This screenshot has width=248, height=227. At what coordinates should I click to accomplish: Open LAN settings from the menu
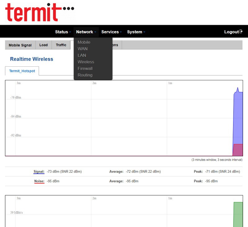82,55
